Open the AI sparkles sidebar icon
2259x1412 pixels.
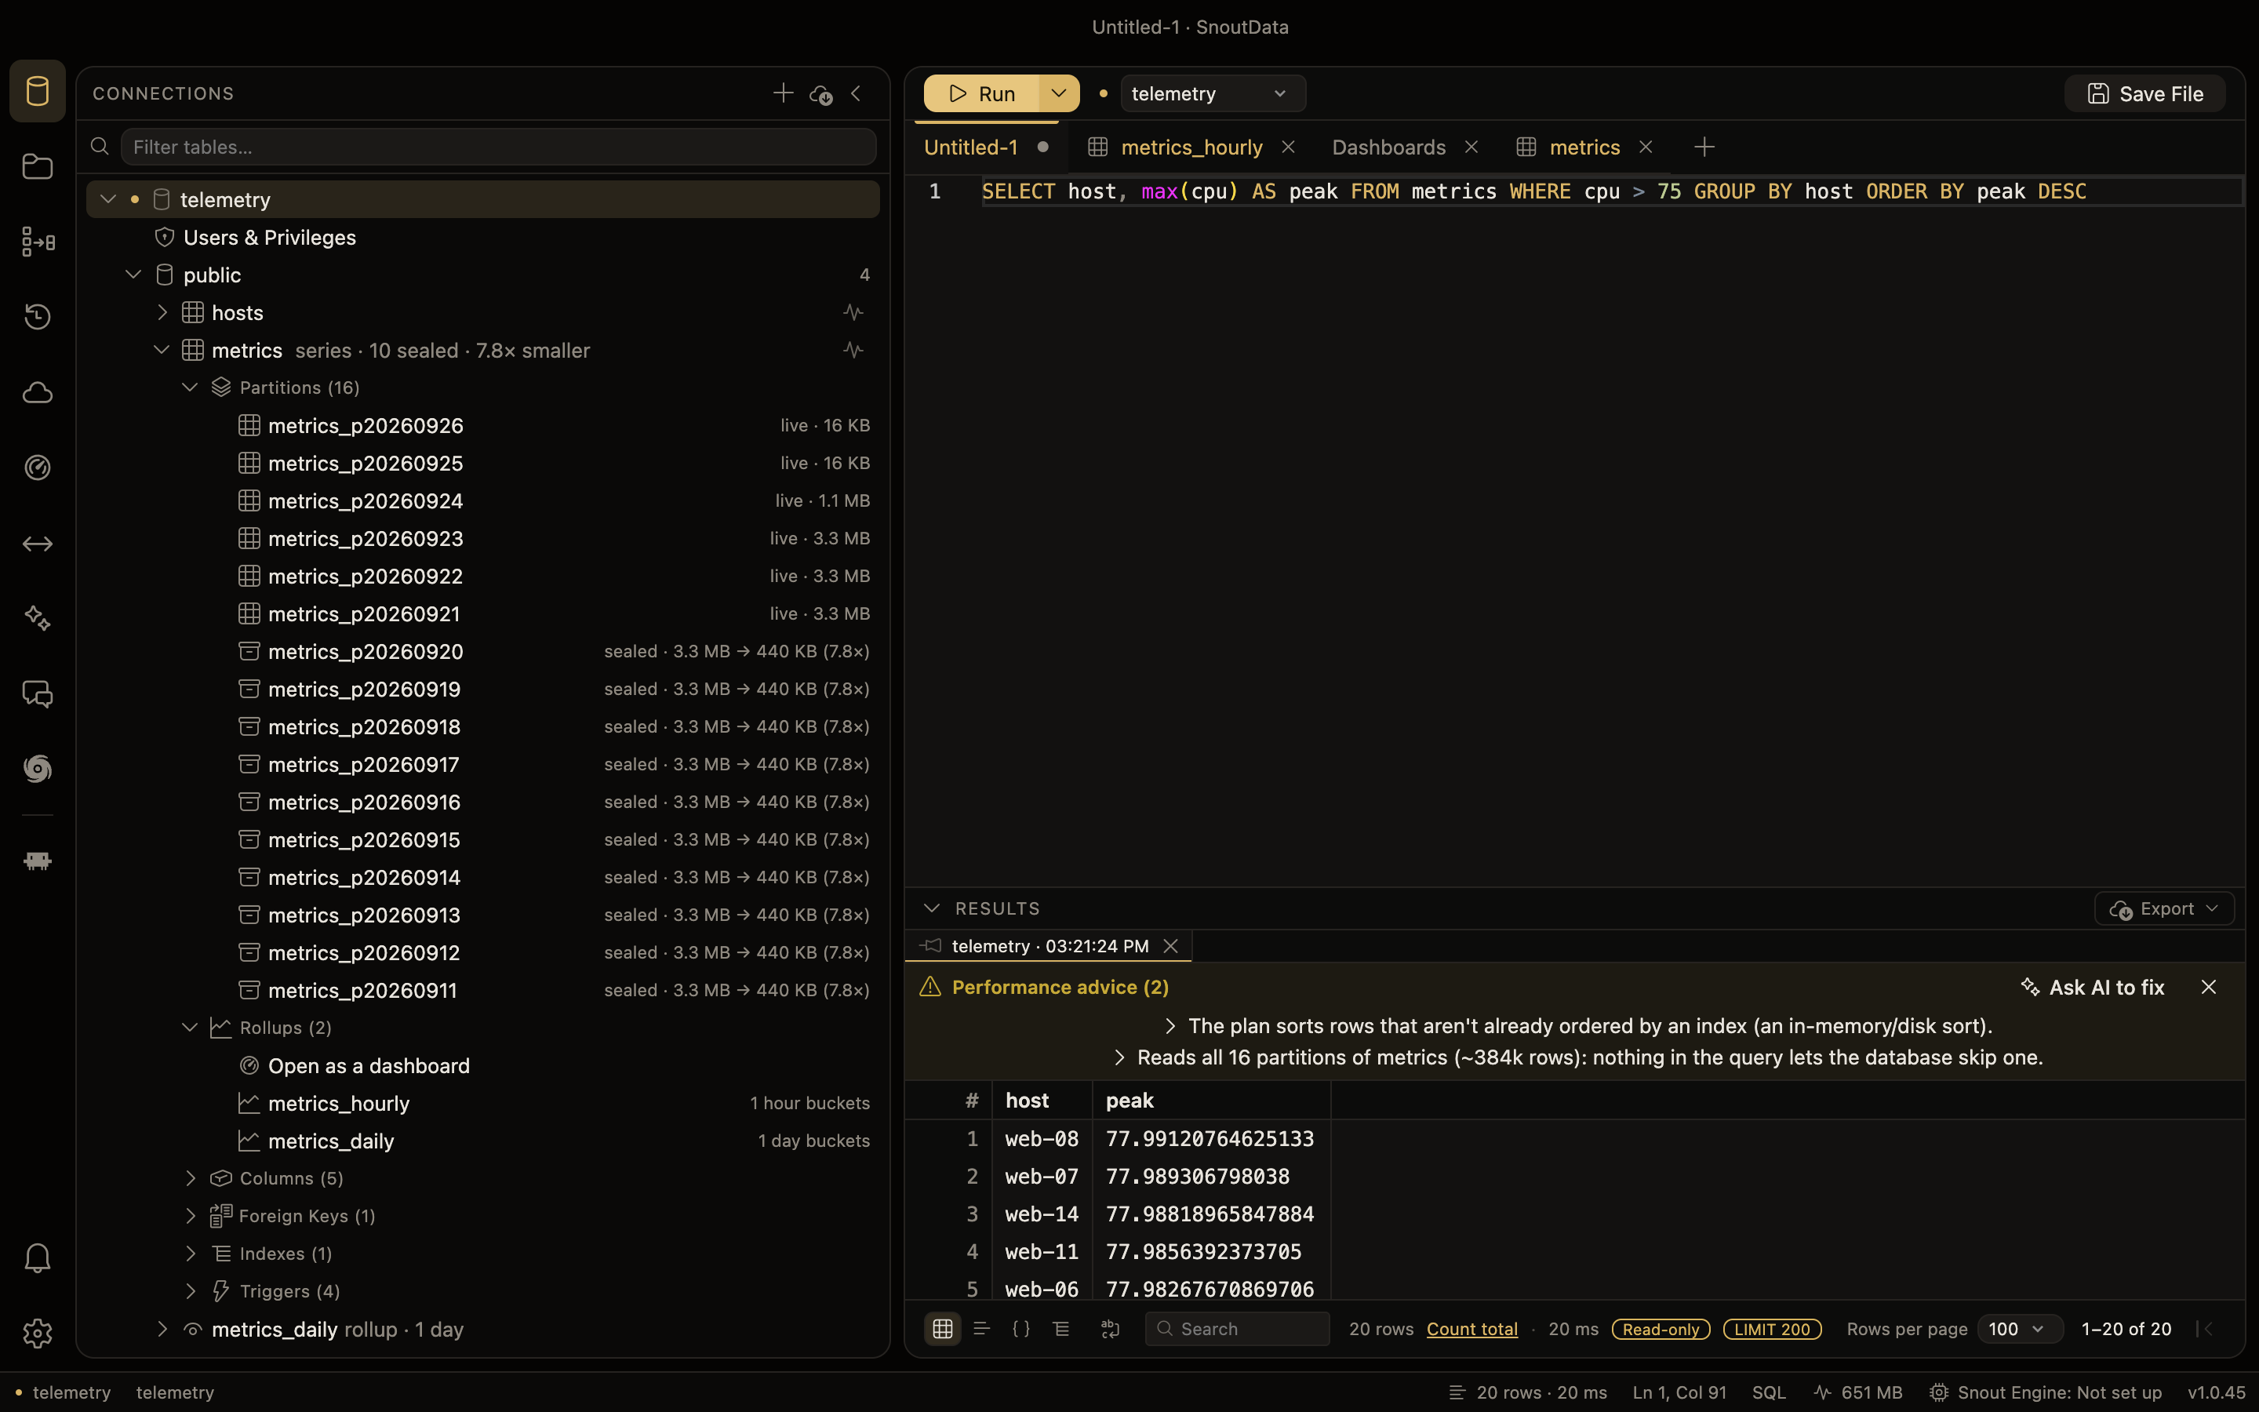38,618
